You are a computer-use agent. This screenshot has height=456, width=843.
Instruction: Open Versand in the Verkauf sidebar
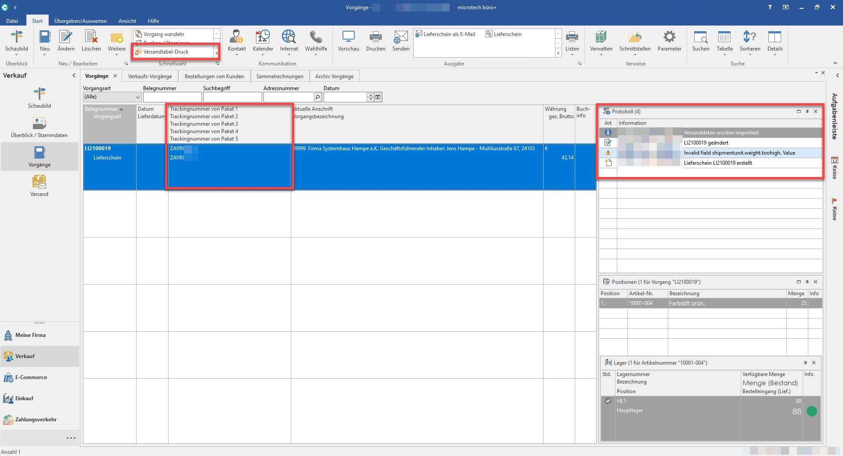point(39,185)
